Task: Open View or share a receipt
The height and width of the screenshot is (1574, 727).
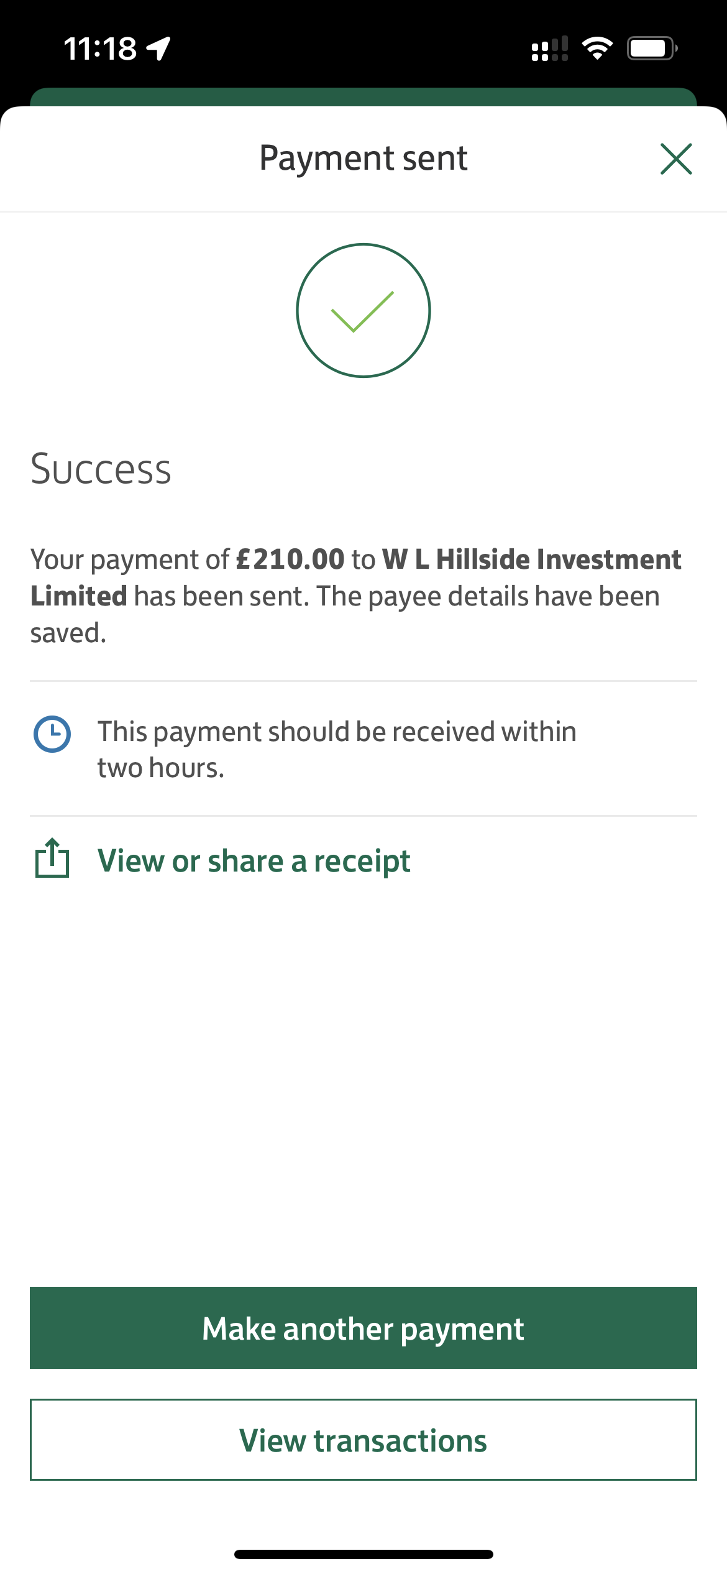Action: pos(254,862)
